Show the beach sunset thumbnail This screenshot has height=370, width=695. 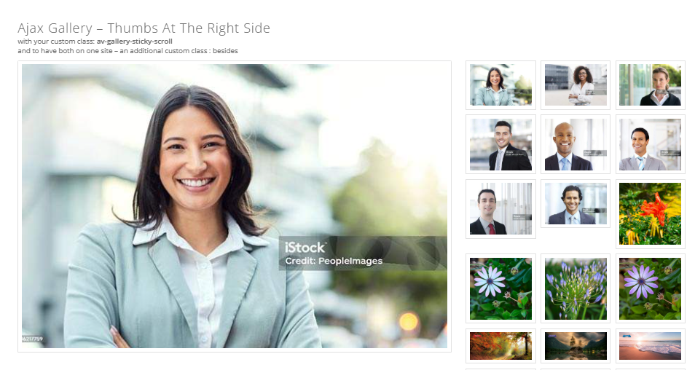[651, 346]
